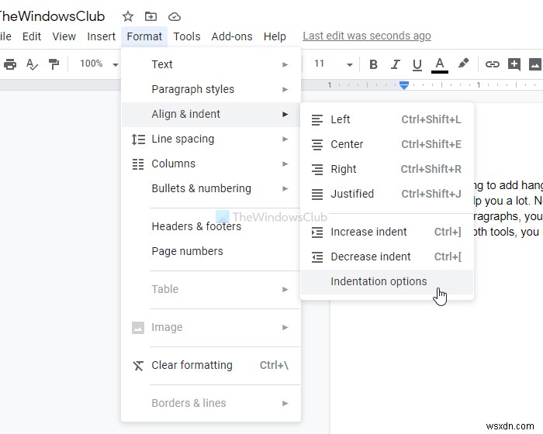The image size is (543, 434).
Task: Expand the Line spacing submenu arrow
Action: pos(285,139)
